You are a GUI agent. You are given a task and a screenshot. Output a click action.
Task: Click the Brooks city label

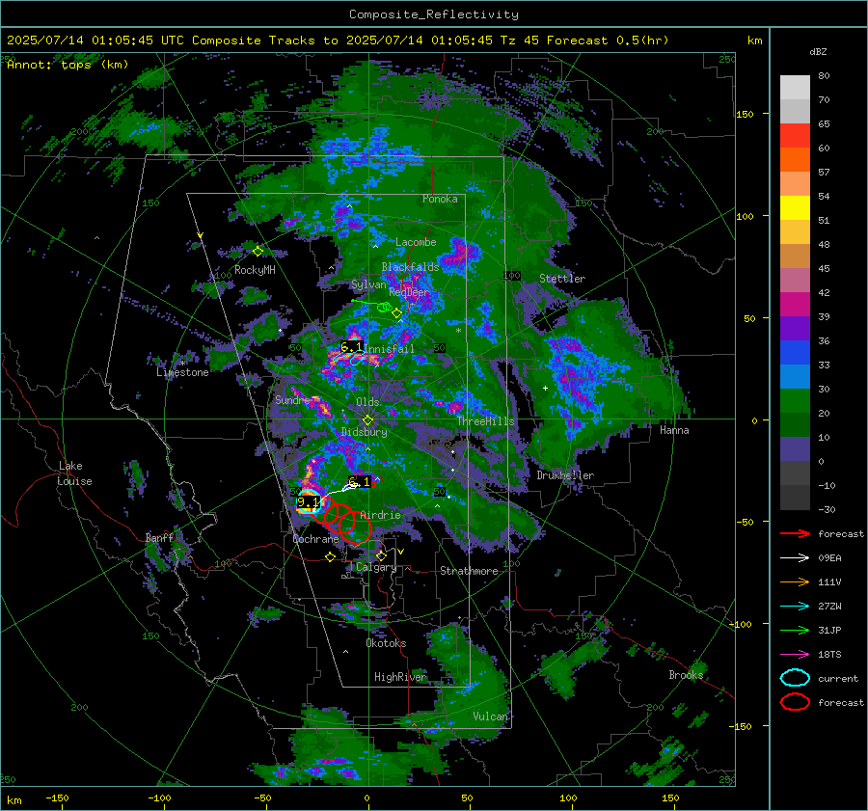[686, 675]
